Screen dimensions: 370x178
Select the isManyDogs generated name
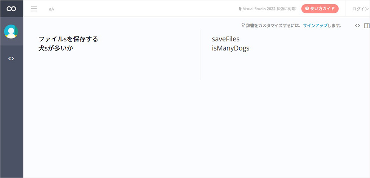click(x=231, y=49)
